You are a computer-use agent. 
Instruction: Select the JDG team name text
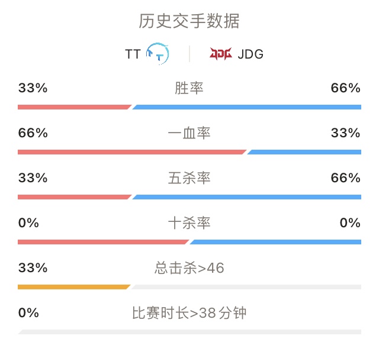coord(250,54)
